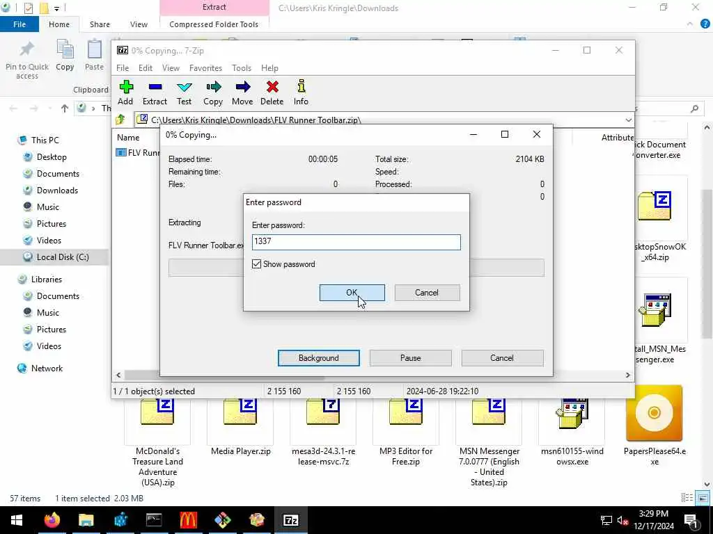Viewport: 713px width, 534px height.
Task: Pause the copying operation
Action: tap(411, 358)
